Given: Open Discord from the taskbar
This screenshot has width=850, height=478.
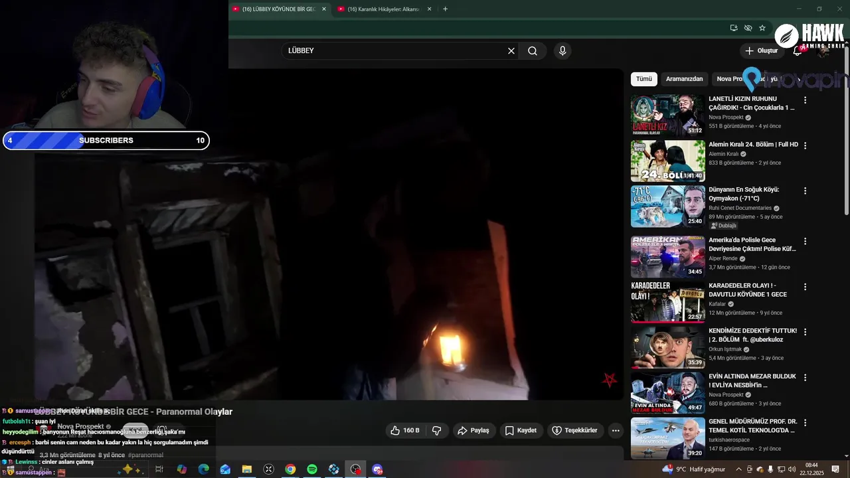Looking at the screenshot, I should [377, 469].
